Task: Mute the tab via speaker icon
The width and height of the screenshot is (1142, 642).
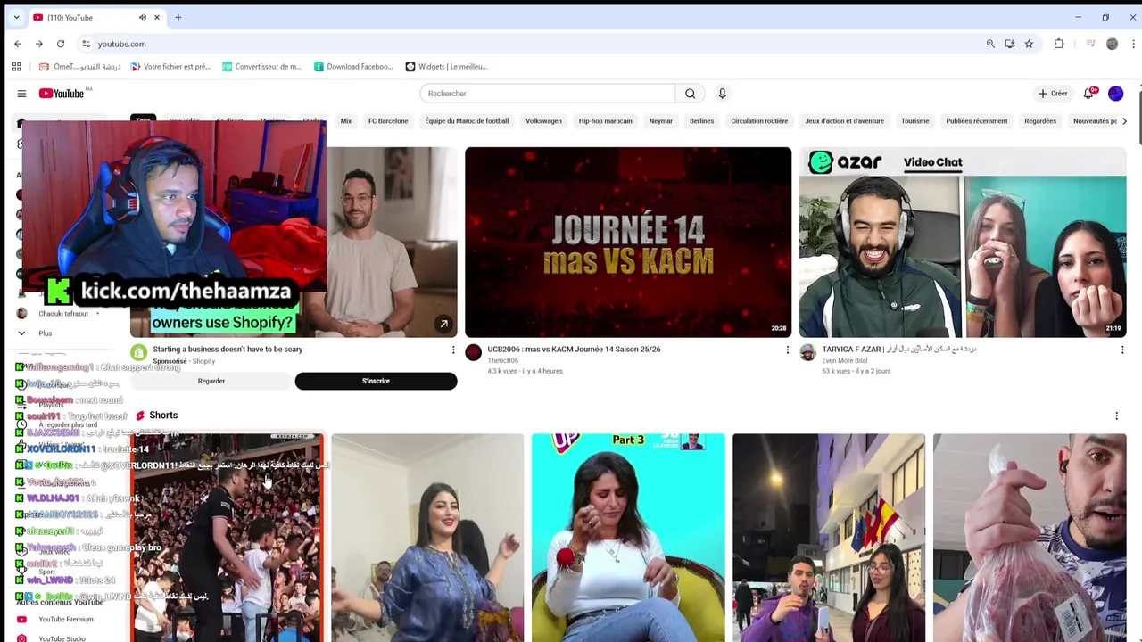Action: pyautogui.click(x=143, y=17)
